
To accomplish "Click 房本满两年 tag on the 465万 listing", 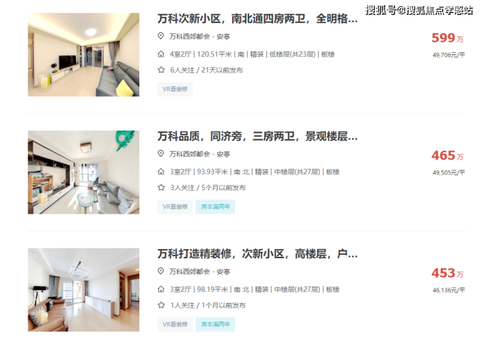I will (215, 207).
